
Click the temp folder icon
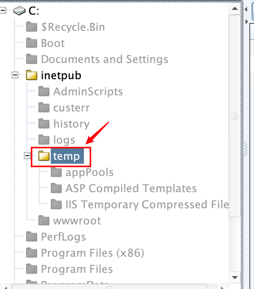(44, 156)
